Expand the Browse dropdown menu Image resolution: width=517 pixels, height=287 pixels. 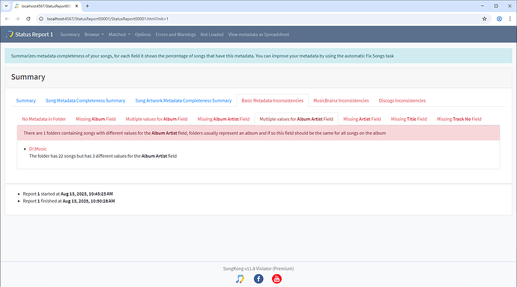94,34
